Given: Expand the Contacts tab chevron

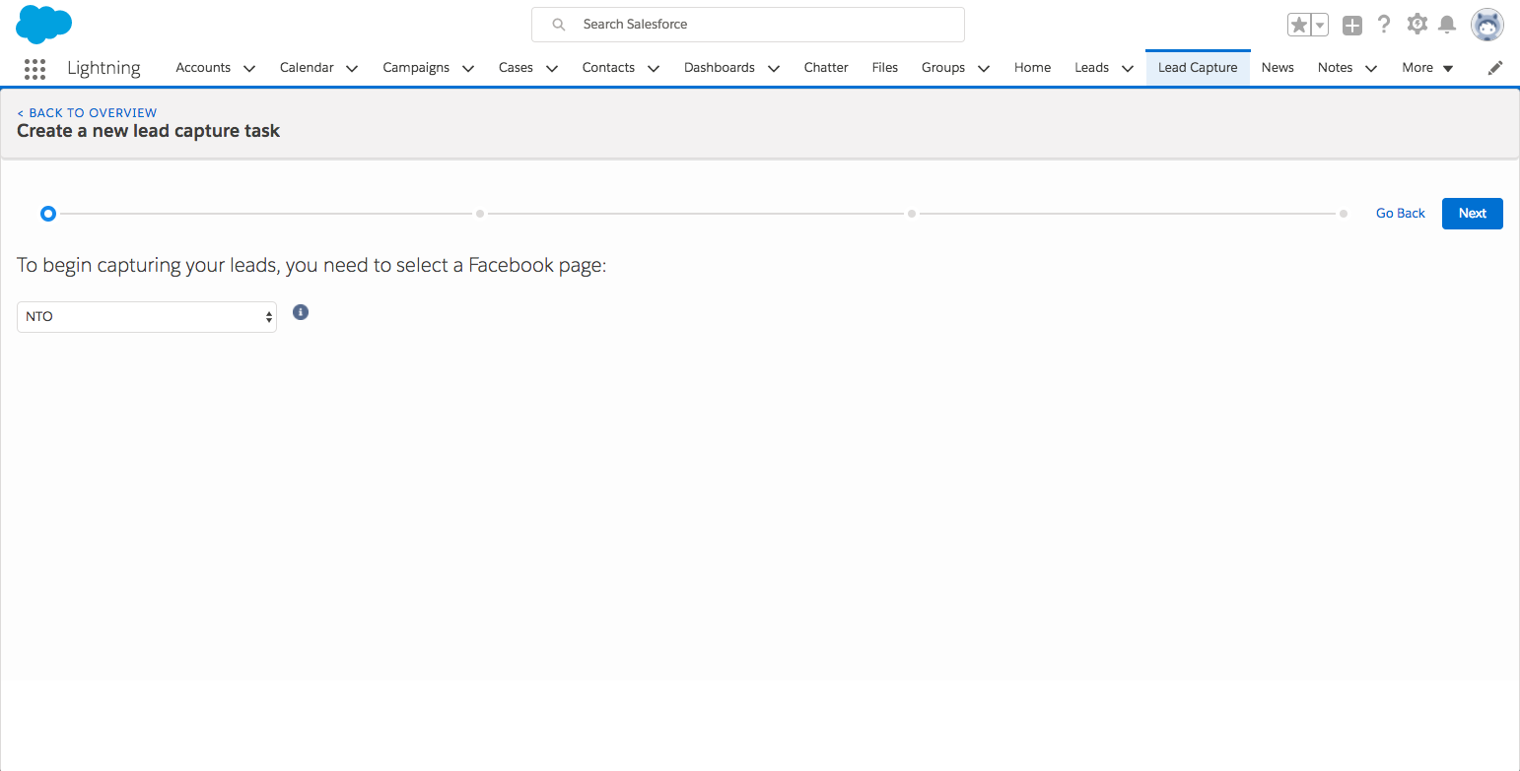Looking at the screenshot, I should coord(654,68).
